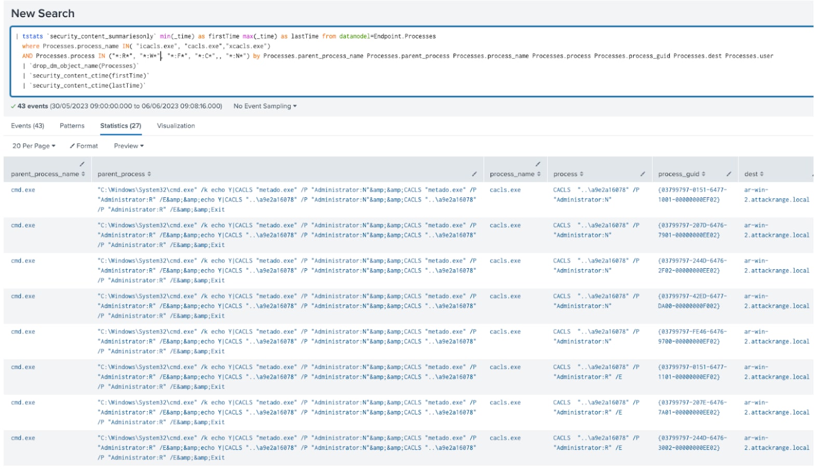This screenshot has height=469, width=814.
Task: Click dest ar-win-2.attackrange.local in row guid FE46-6476-9700
Action: (x=777, y=336)
